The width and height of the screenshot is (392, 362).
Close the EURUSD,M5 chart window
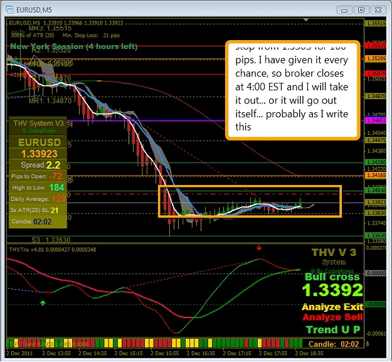(378, 10)
